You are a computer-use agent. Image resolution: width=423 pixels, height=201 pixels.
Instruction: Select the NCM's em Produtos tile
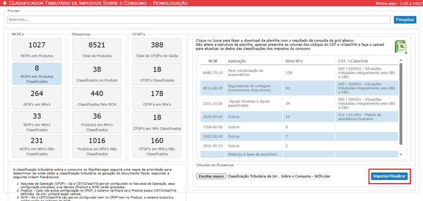tap(37, 49)
